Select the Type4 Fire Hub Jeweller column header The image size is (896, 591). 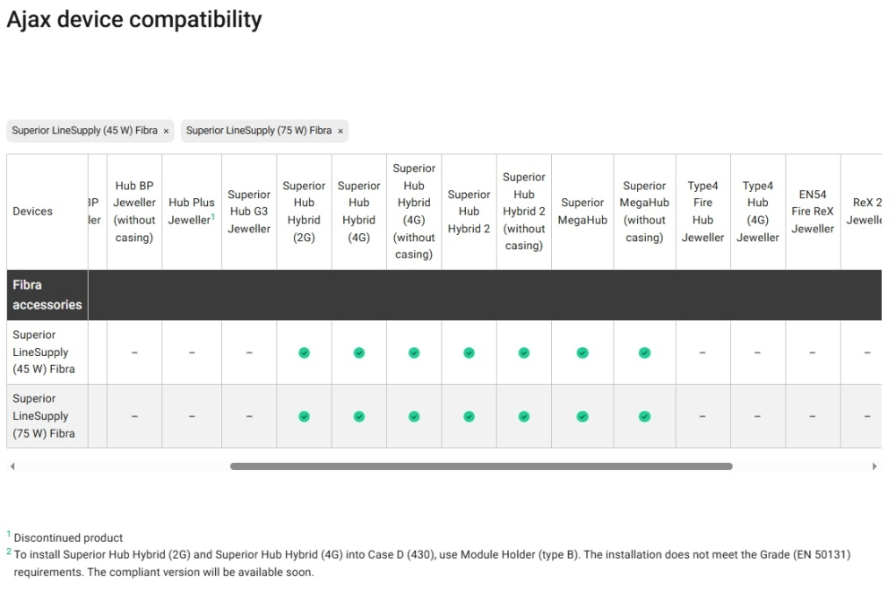pyautogui.click(x=702, y=212)
